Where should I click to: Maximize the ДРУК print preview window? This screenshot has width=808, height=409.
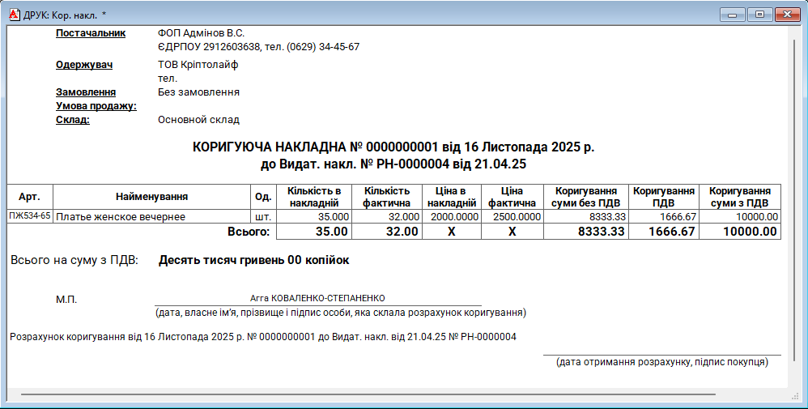tap(759, 14)
